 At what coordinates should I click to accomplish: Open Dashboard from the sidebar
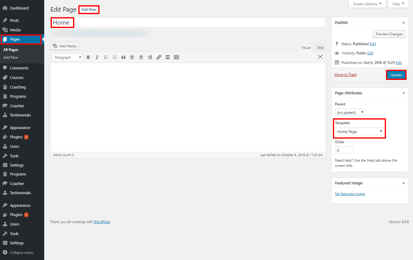pyautogui.click(x=19, y=8)
